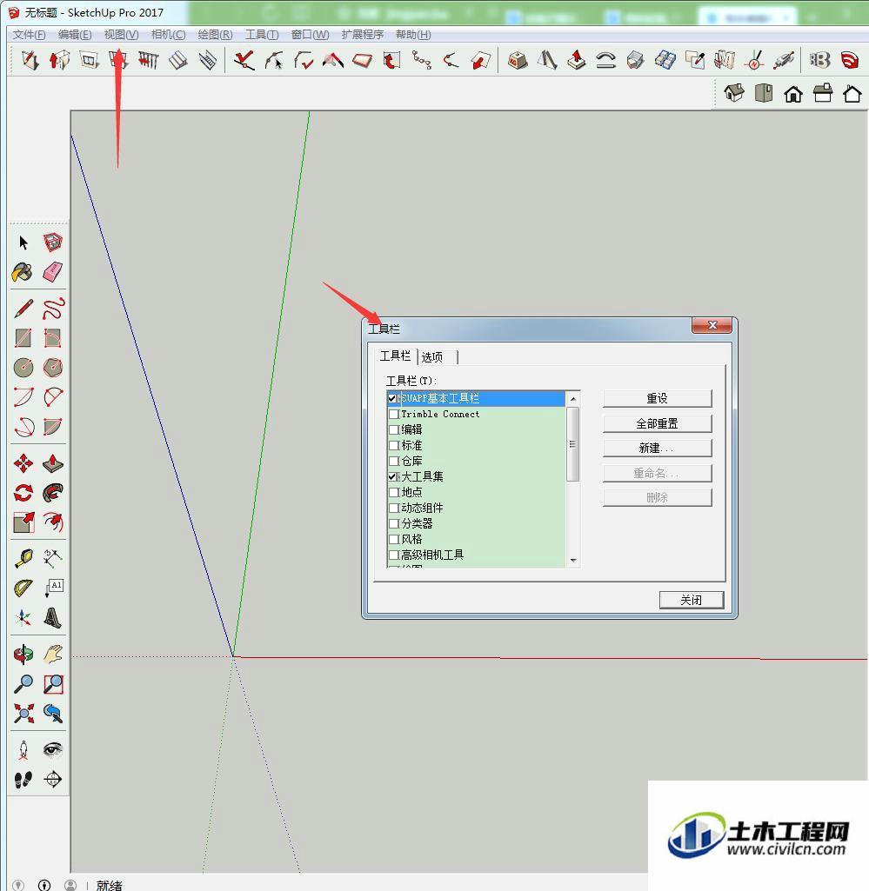Activate the Zoom Extents tool
Viewport: 869px width, 891px height.
pyautogui.click(x=23, y=713)
